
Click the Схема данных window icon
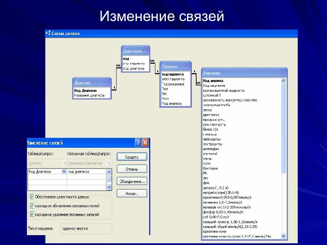pyautogui.click(x=48, y=33)
